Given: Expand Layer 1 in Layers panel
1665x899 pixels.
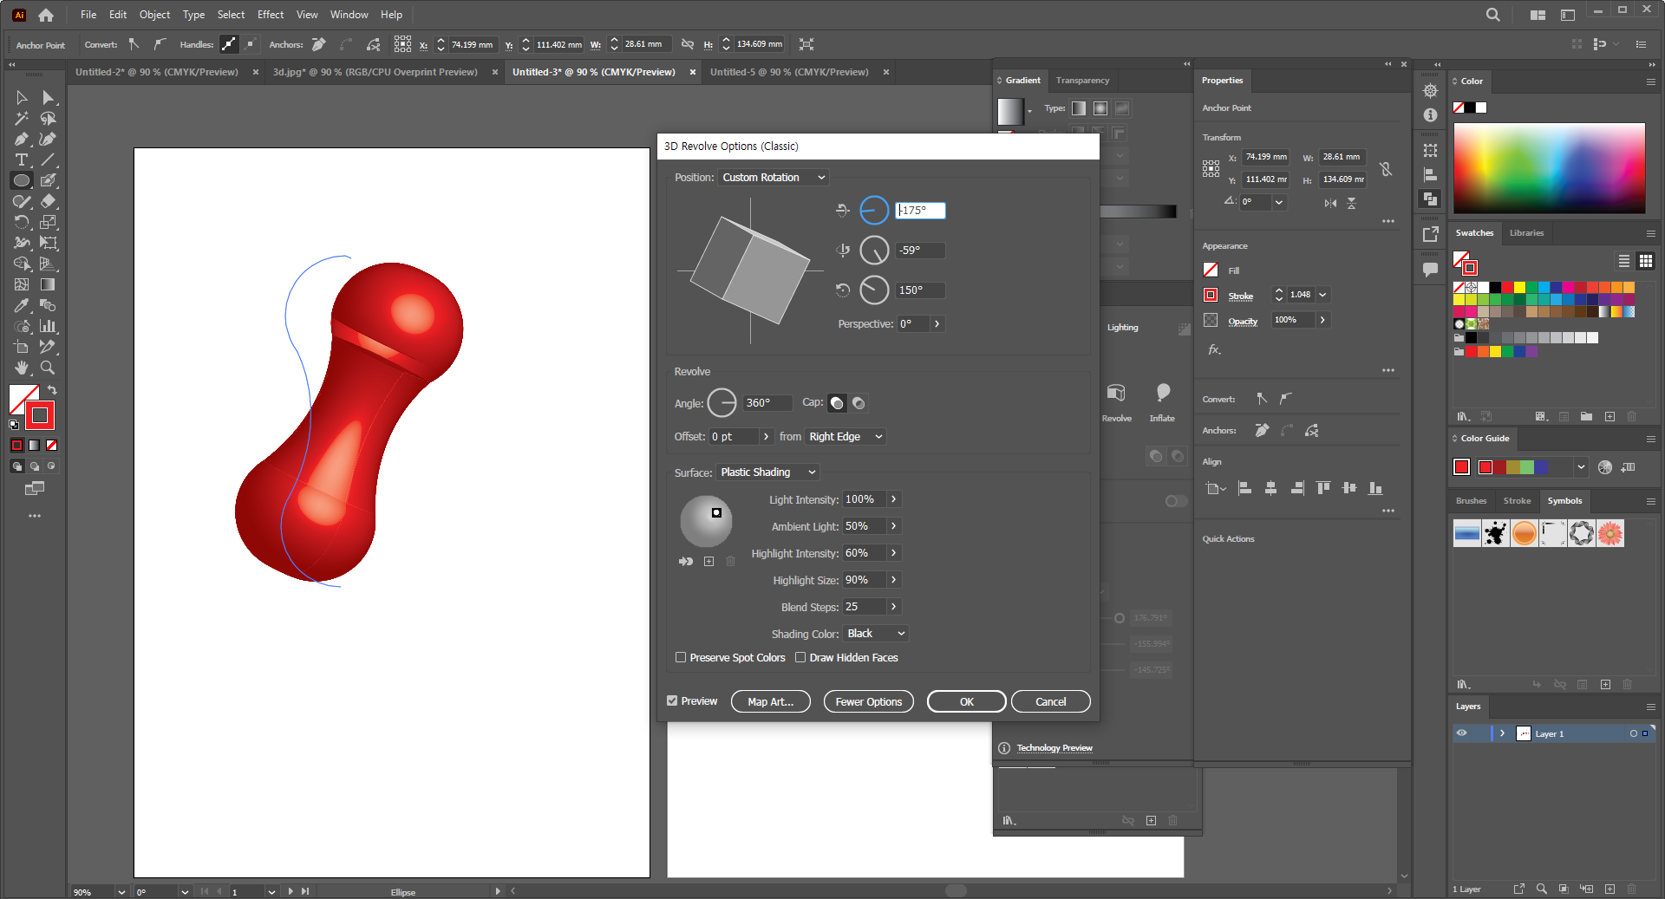Looking at the screenshot, I should coord(1502,733).
